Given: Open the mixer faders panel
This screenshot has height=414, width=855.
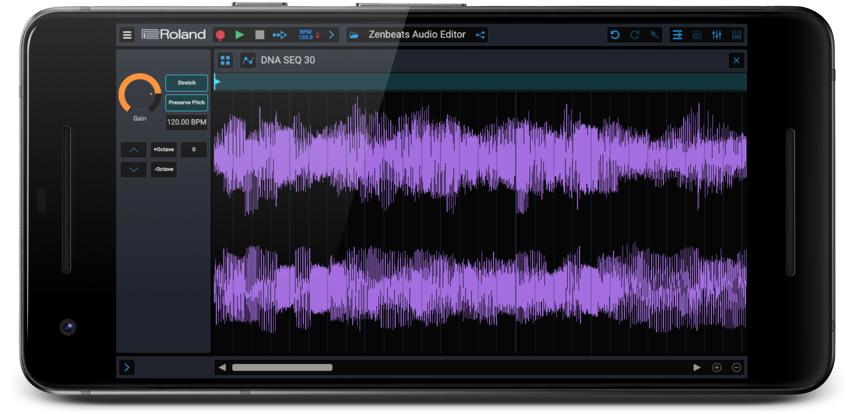Looking at the screenshot, I should coord(717,35).
